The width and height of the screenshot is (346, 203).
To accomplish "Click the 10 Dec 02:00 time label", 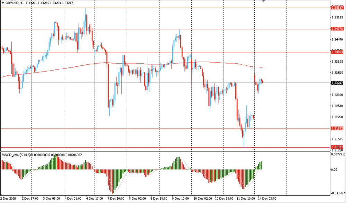I will click(x=202, y=199).
